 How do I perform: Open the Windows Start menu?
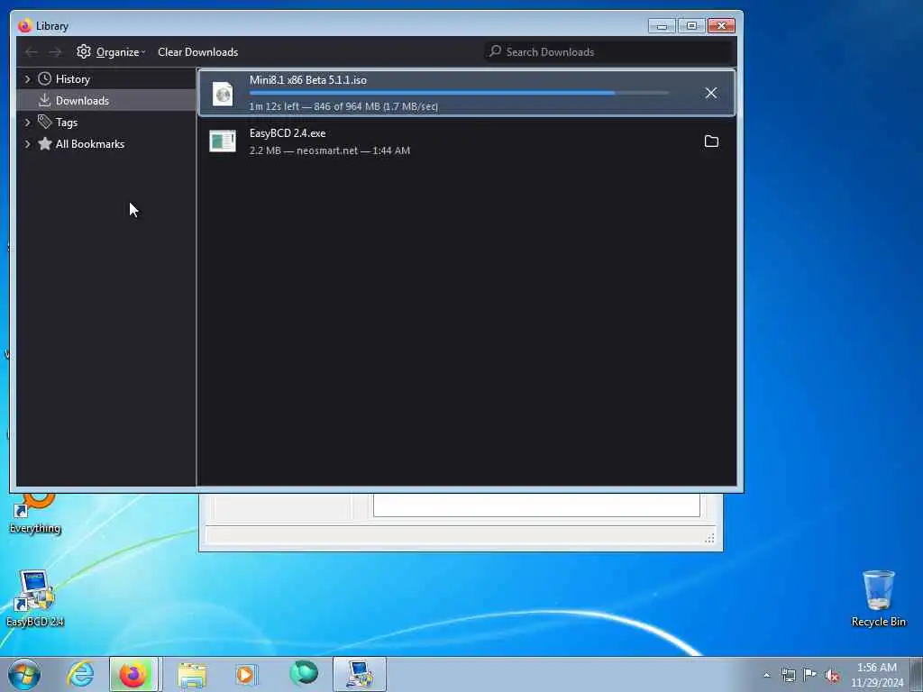click(x=24, y=674)
